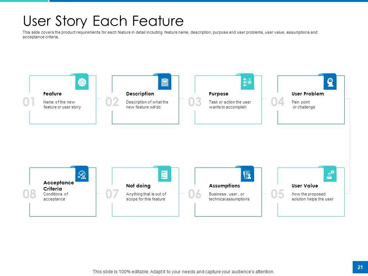
Task: Click the Description heading in card 02
Action: 140,94
